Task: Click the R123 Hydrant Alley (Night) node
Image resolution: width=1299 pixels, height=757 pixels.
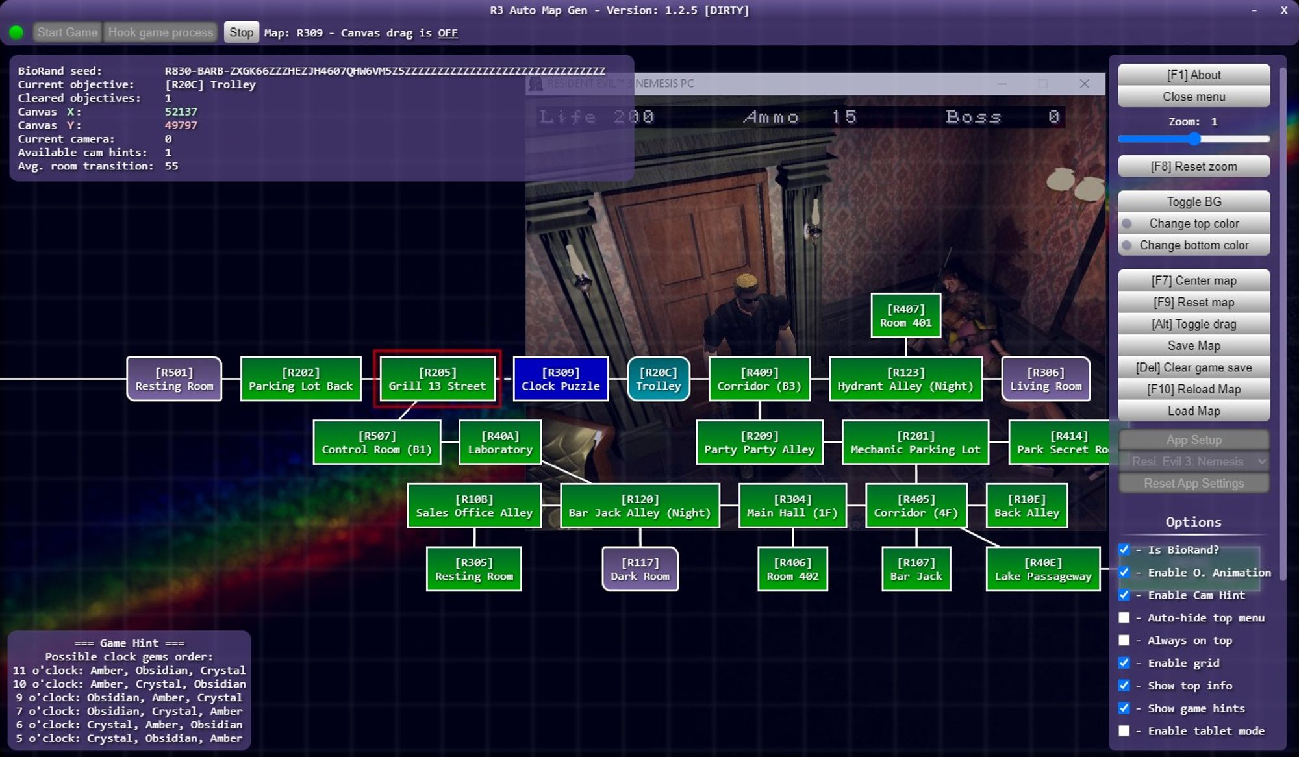Action: [905, 379]
